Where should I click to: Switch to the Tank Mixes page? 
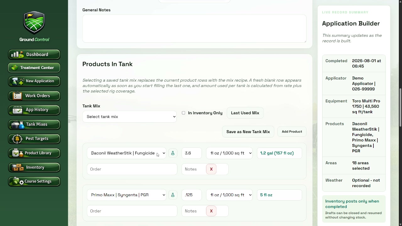pyautogui.click(x=34, y=125)
